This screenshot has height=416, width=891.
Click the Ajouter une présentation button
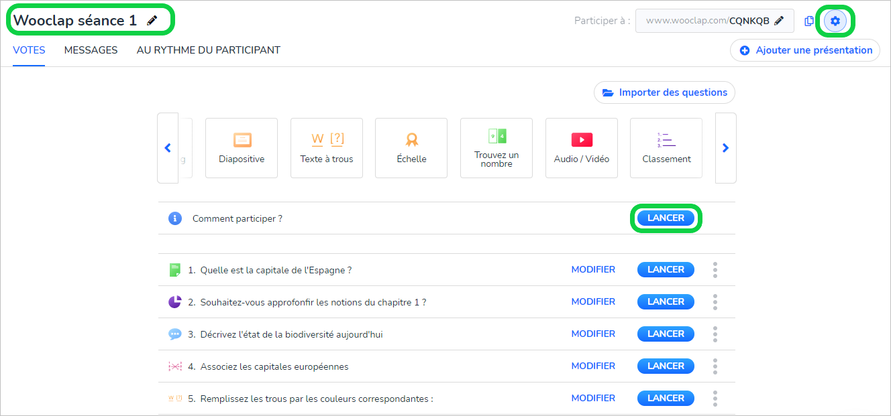click(805, 50)
